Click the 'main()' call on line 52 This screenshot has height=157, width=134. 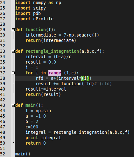click(23, 154)
